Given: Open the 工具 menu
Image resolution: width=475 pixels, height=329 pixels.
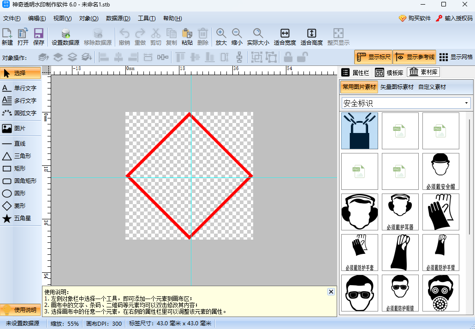Looking at the screenshot, I should tap(147, 18).
